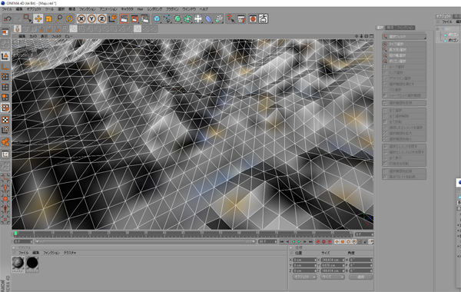
Task: Open the blue capsule deformer objects flyout
Action: click(208, 18)
